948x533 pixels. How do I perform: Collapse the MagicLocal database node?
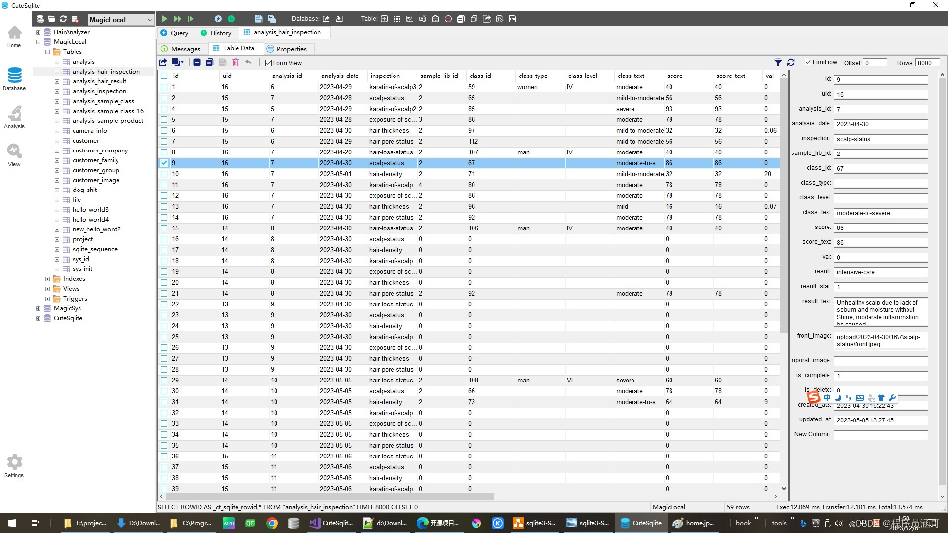(38, 42)
